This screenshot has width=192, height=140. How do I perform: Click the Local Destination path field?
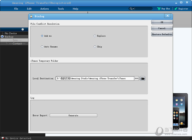(x=95, y=78)
